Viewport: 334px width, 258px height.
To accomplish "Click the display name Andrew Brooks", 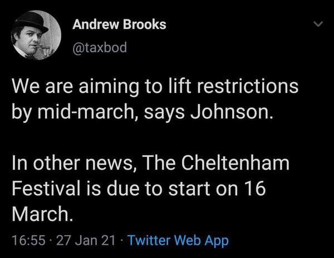I will click(120, 26).
